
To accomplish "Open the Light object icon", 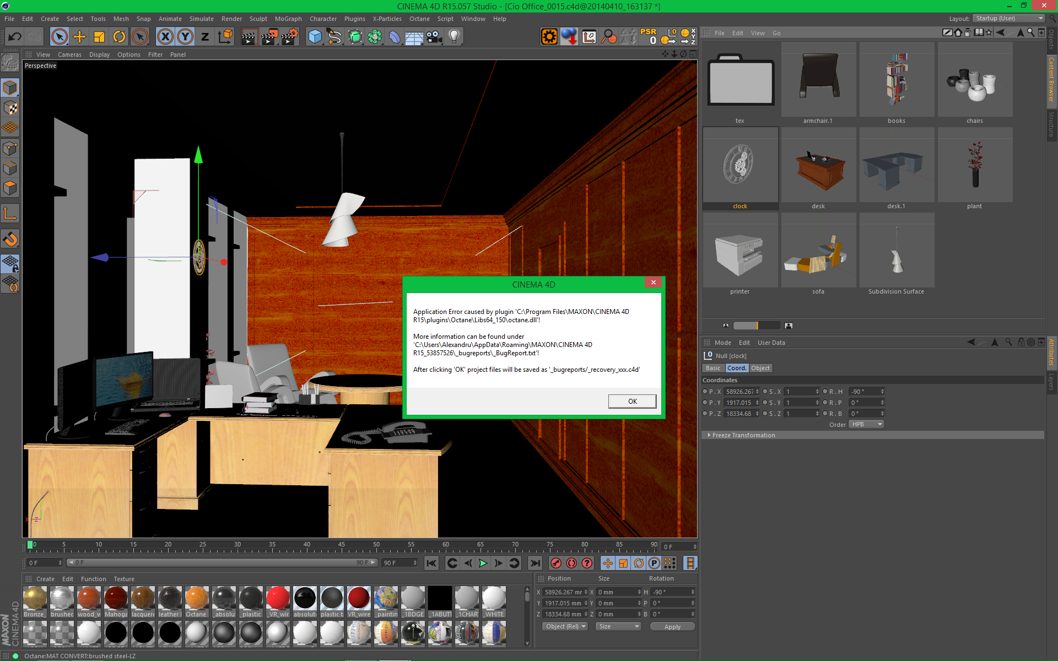I will tap(454, 37).
